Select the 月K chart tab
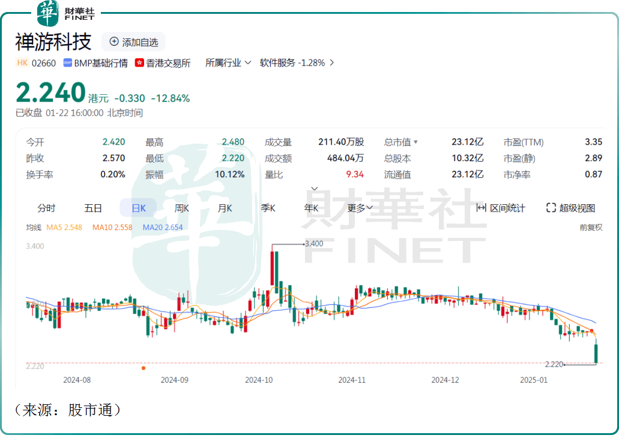This screenshot has height=447, width=619. 225,208
